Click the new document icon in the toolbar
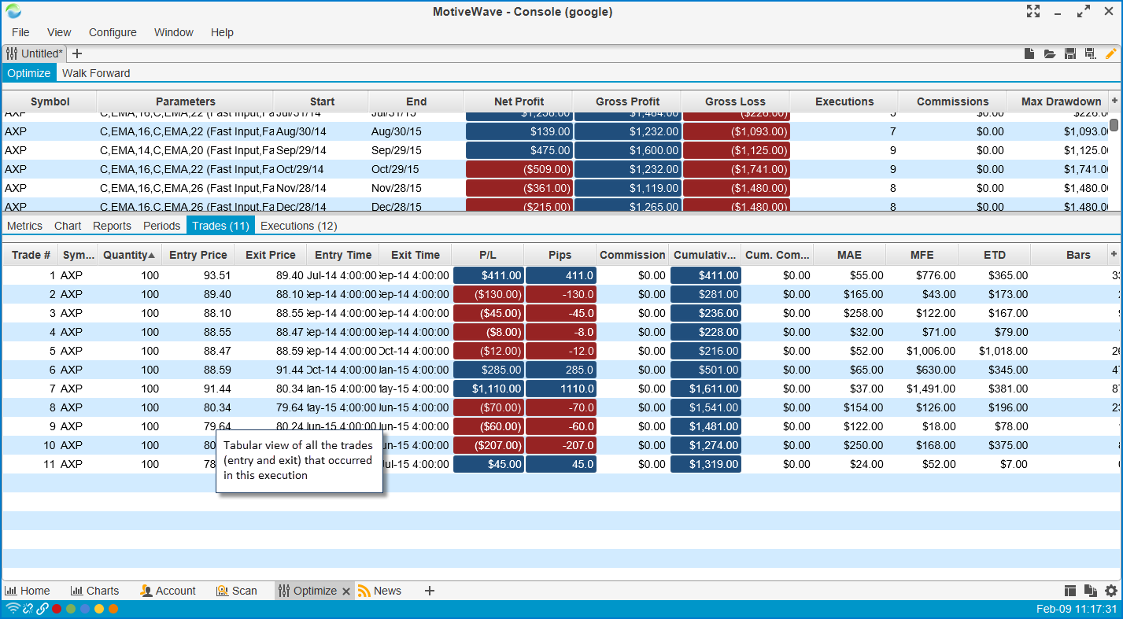The width and height of the screenshot is (1123, 619). (1029, 53)
